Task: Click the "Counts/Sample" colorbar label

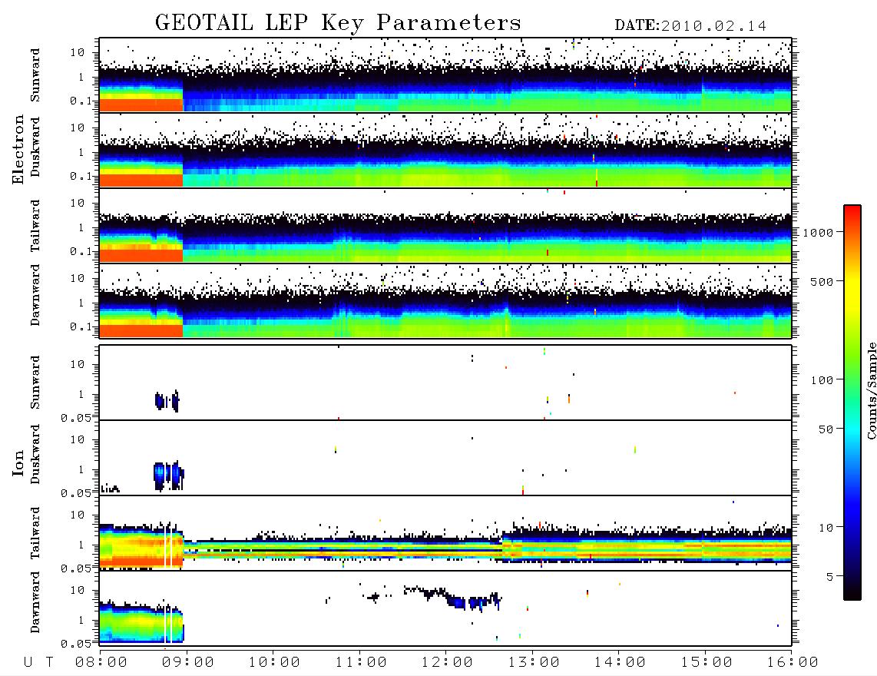Action: click(x=871, y=390)
